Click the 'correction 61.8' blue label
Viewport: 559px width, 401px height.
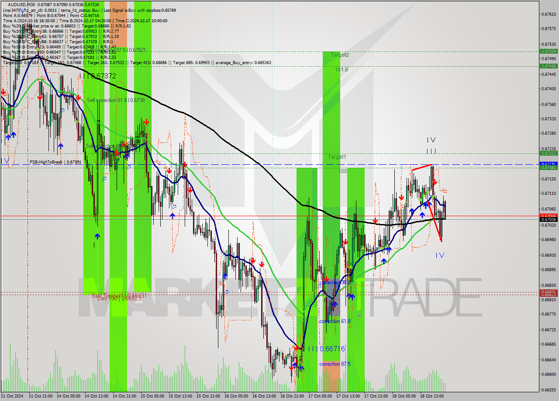click(335, 321)
